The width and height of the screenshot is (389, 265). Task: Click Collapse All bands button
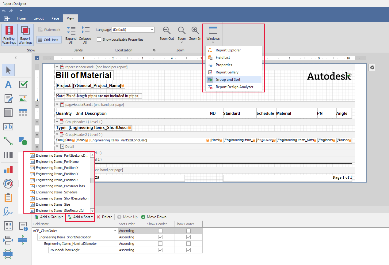(85, 35)
